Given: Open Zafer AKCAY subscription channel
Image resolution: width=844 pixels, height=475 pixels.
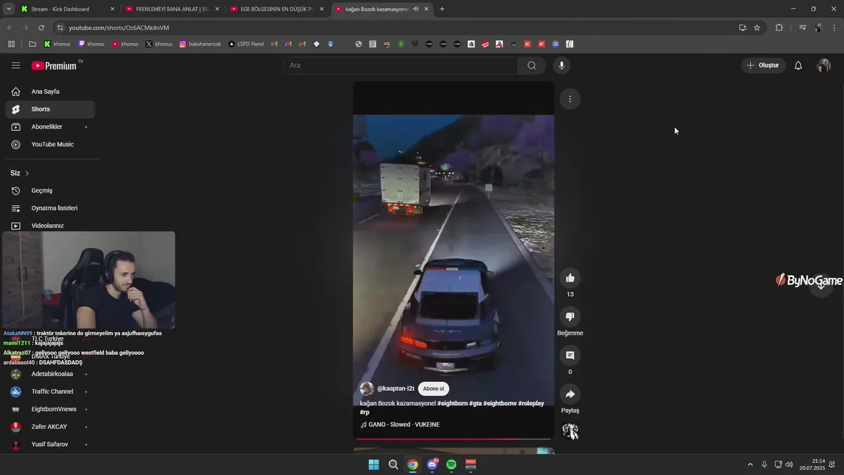Looking at the screenshot, I should coord(50,427).
